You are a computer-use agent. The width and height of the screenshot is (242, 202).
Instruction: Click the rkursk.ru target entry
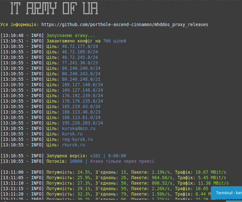[73, 145]
